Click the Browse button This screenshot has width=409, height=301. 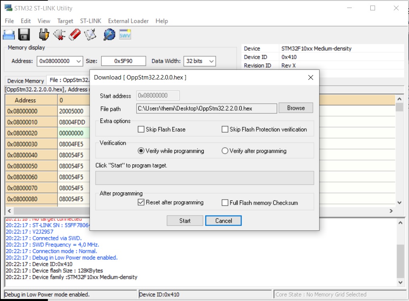[x=296, y=108]
